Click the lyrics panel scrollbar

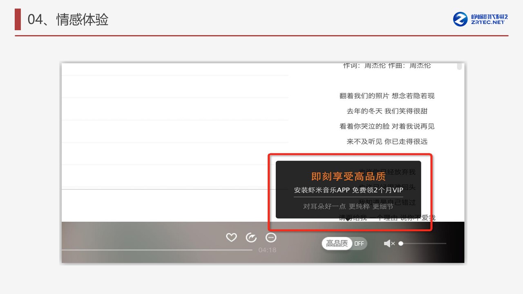(459, 67)
